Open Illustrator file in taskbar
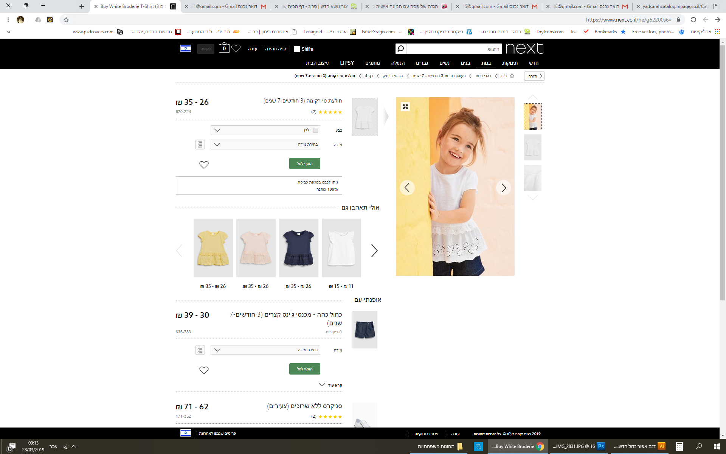This screenshot has width=726, height=454. pos(639,446)
